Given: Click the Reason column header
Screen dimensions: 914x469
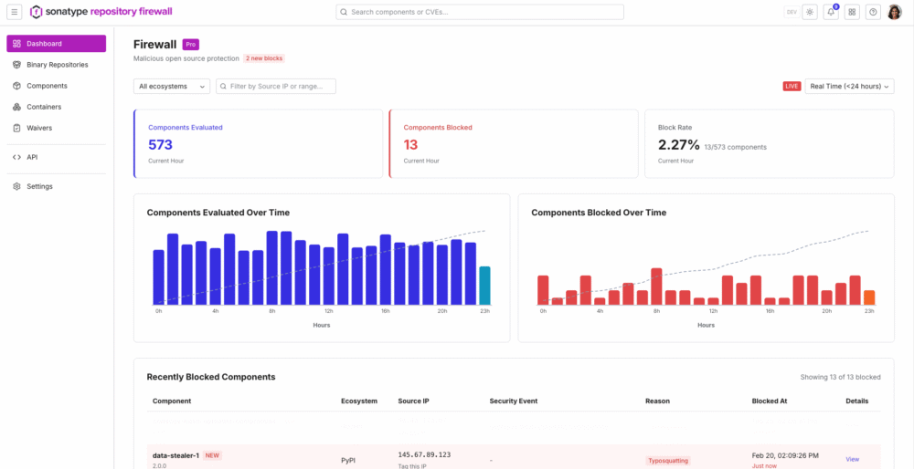Looking at the screenshot, I should (657, 401).
